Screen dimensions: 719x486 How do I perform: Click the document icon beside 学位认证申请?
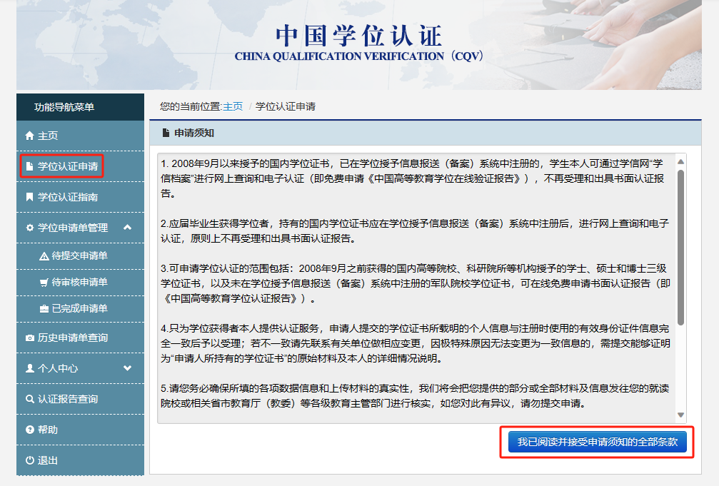click(x=29, y=166)
